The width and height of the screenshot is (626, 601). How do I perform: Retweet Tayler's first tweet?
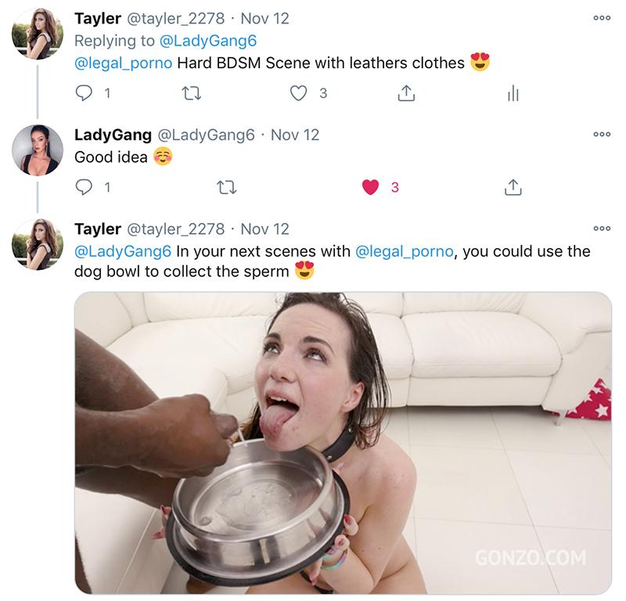pos(191,94)
